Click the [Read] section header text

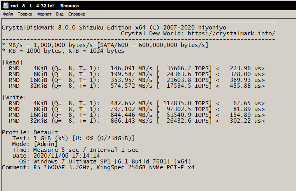[x=12, y=63]
